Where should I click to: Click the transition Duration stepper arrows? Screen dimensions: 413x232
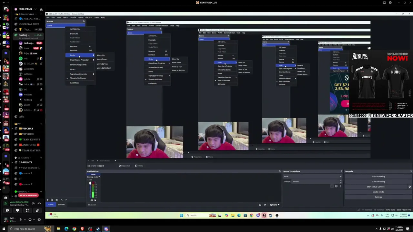pyautogui.click(x=340, y=182)
